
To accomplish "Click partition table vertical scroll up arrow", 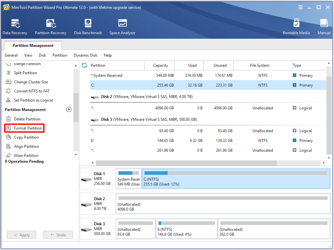I will 329,63.
